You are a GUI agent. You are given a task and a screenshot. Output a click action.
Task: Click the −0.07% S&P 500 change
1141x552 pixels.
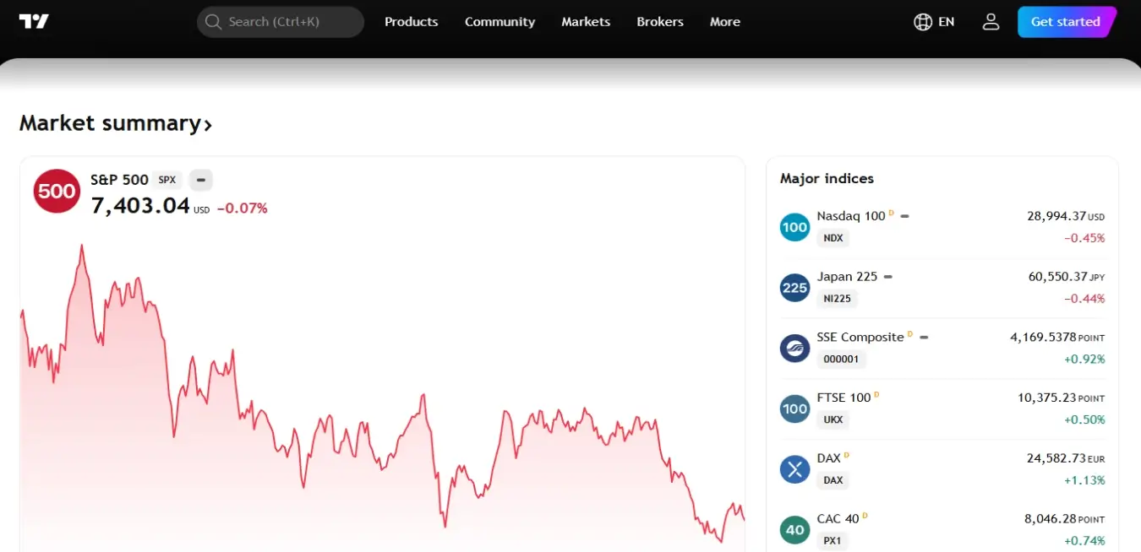(x=243, y=208)
